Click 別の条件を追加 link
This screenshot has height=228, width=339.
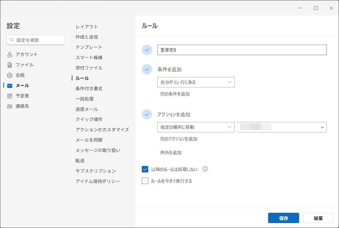click(175, 94)
